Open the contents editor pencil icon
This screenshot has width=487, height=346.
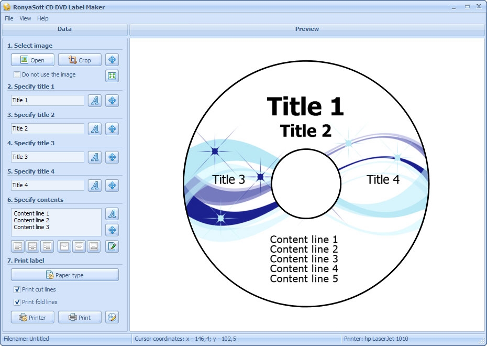pos(112,246)
